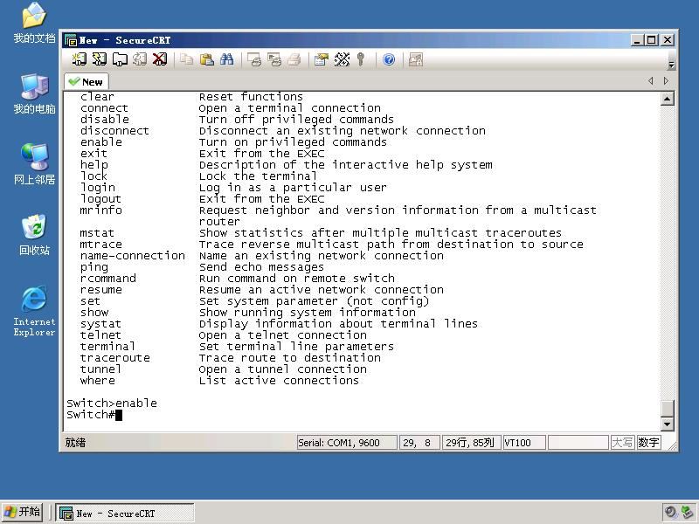This screenshot has height=524, width=699.
Task: Click the Quick Connect lightning icon
Action: click(100, 59)
